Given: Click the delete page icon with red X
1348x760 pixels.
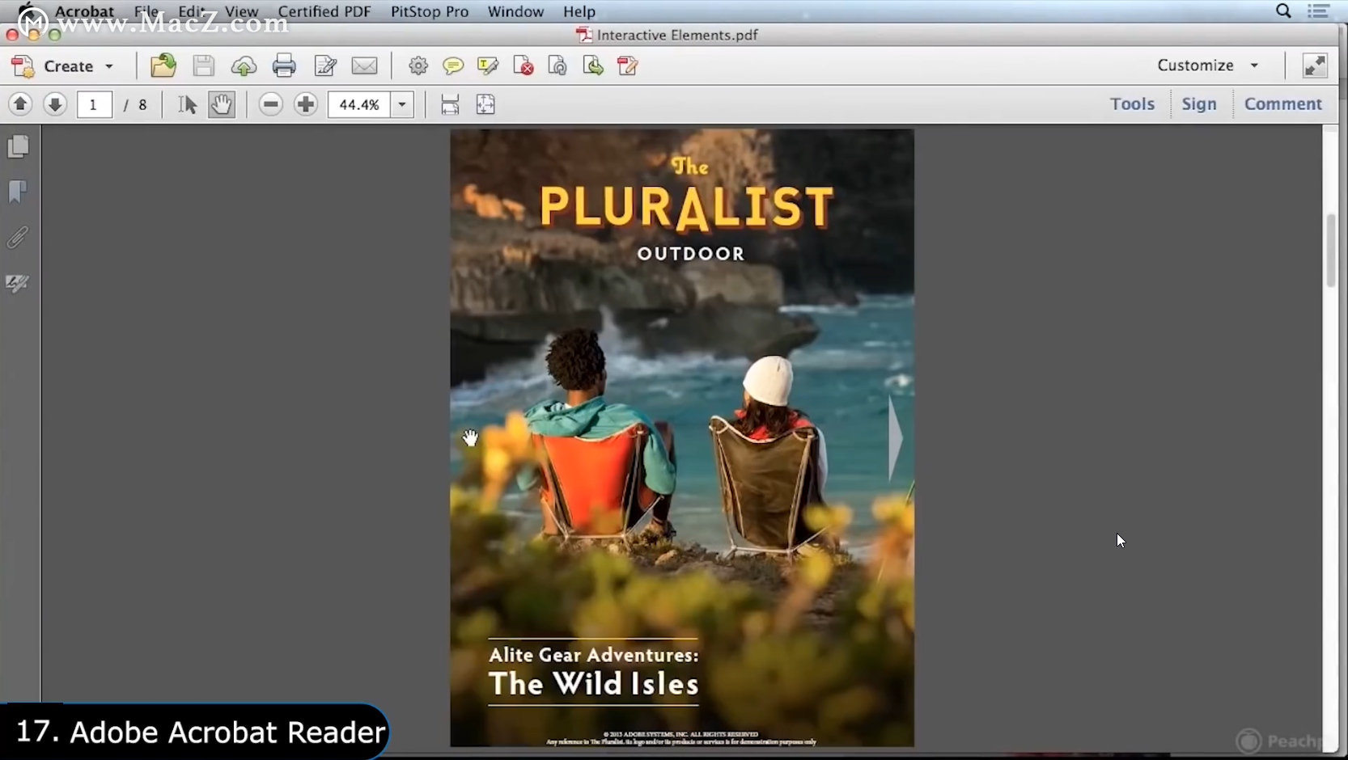Looking at the screenshot, I should point(524,65).
